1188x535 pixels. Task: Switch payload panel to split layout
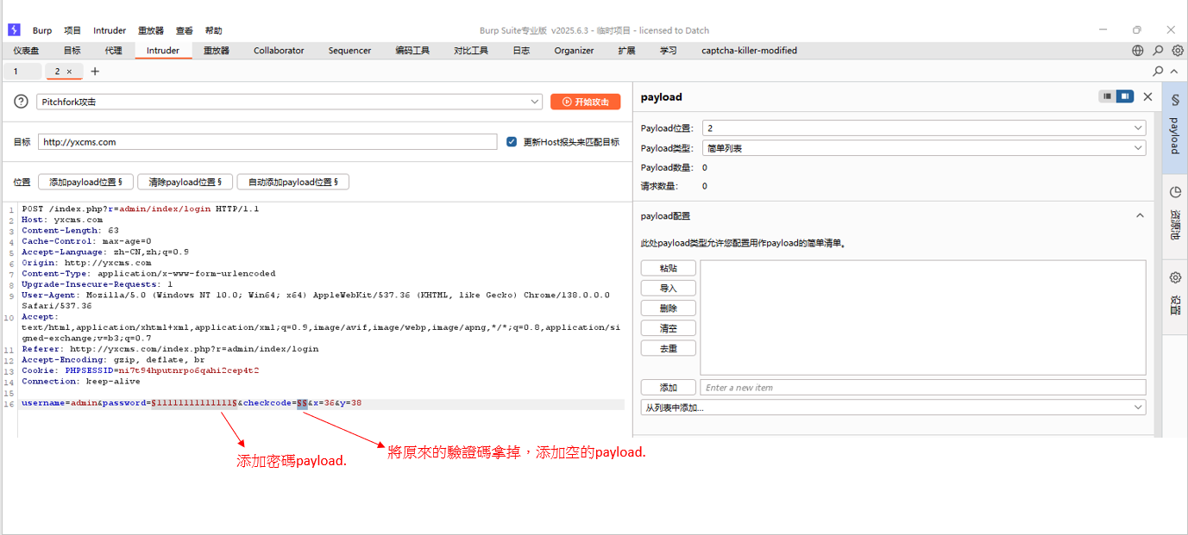pos(1124,96)
